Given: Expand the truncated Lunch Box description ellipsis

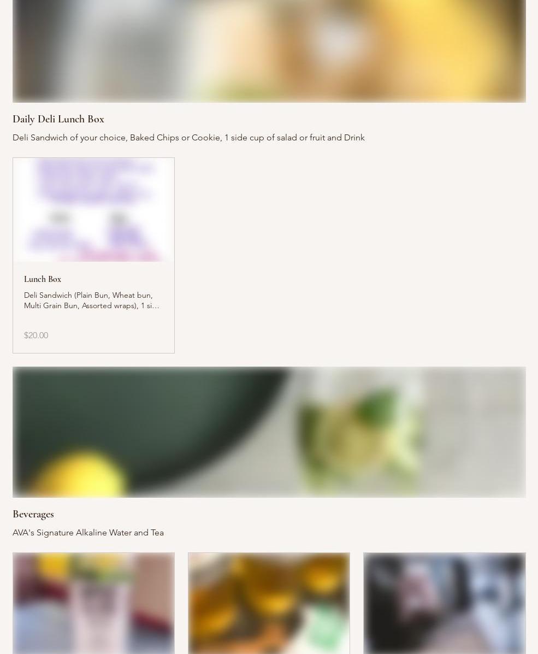Looking at the screenshot, I should pos(156,306).
